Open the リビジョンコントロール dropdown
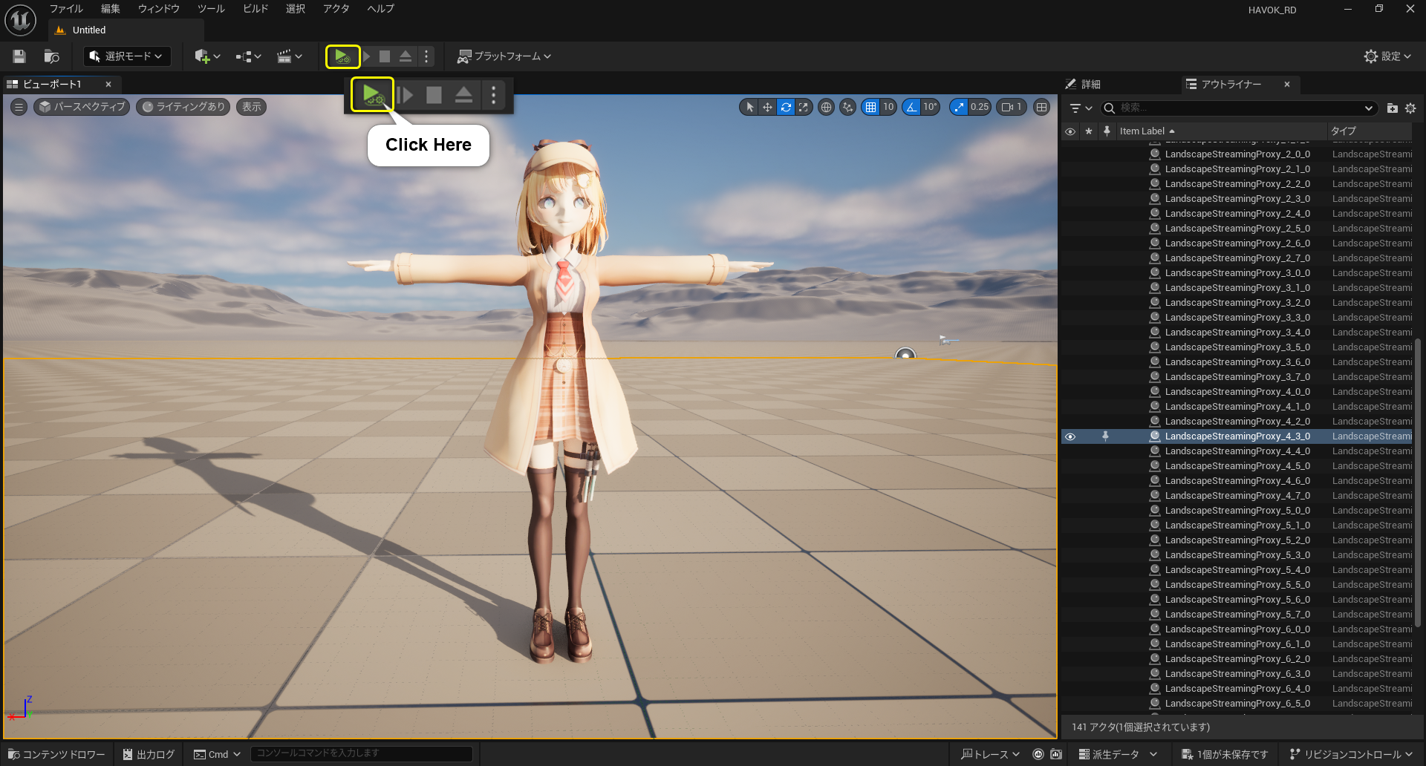This screenshot has height=766, width=1426. [1351, 754]
